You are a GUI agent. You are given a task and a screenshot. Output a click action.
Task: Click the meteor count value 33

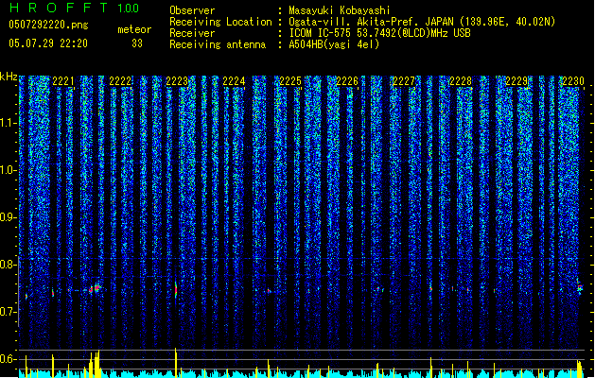pos(137,43)
